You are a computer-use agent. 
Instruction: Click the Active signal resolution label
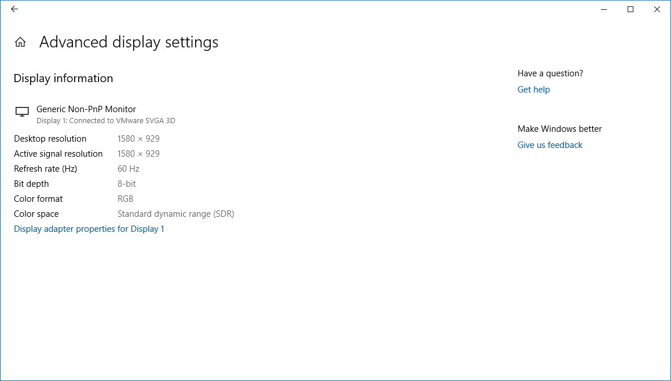point(58,154)
